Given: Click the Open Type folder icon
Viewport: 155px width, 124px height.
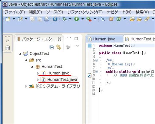Looking at the screenshot, I should tap(132, 19).
